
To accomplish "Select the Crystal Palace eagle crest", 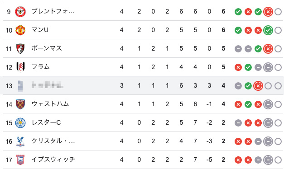I will [20, 141].
